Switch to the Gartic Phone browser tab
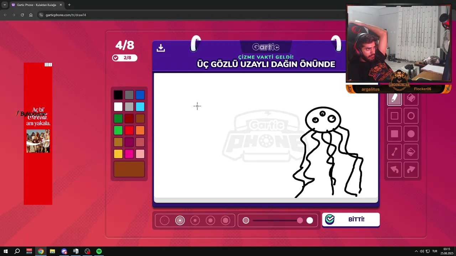The height and width of the screenshot is (256, 456). (36, 5)
